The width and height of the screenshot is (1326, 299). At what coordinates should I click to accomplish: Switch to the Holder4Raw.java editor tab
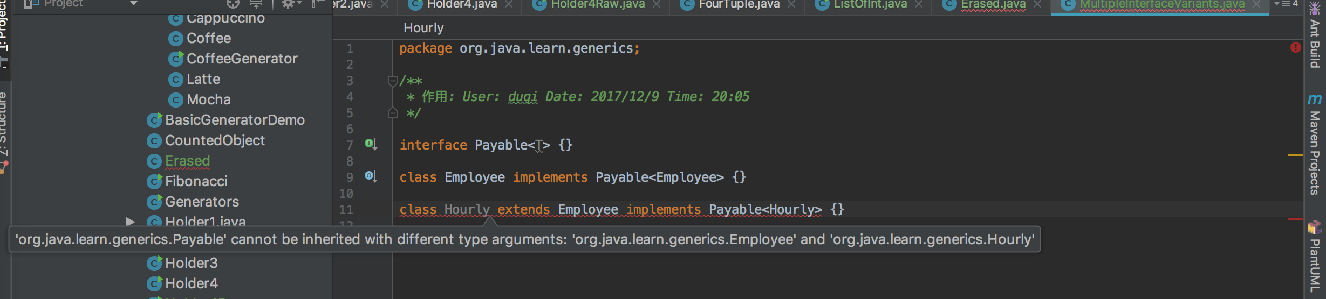(x=598, y=4)
